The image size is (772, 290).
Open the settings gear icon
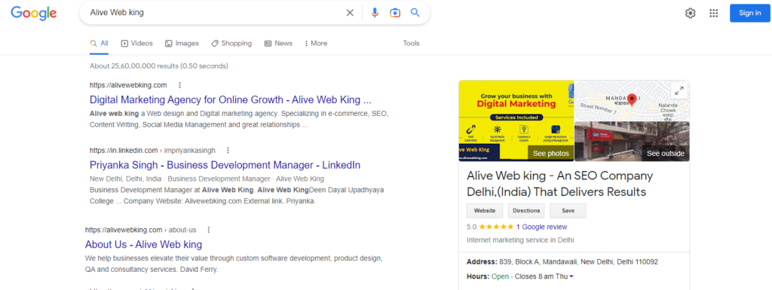691,14
